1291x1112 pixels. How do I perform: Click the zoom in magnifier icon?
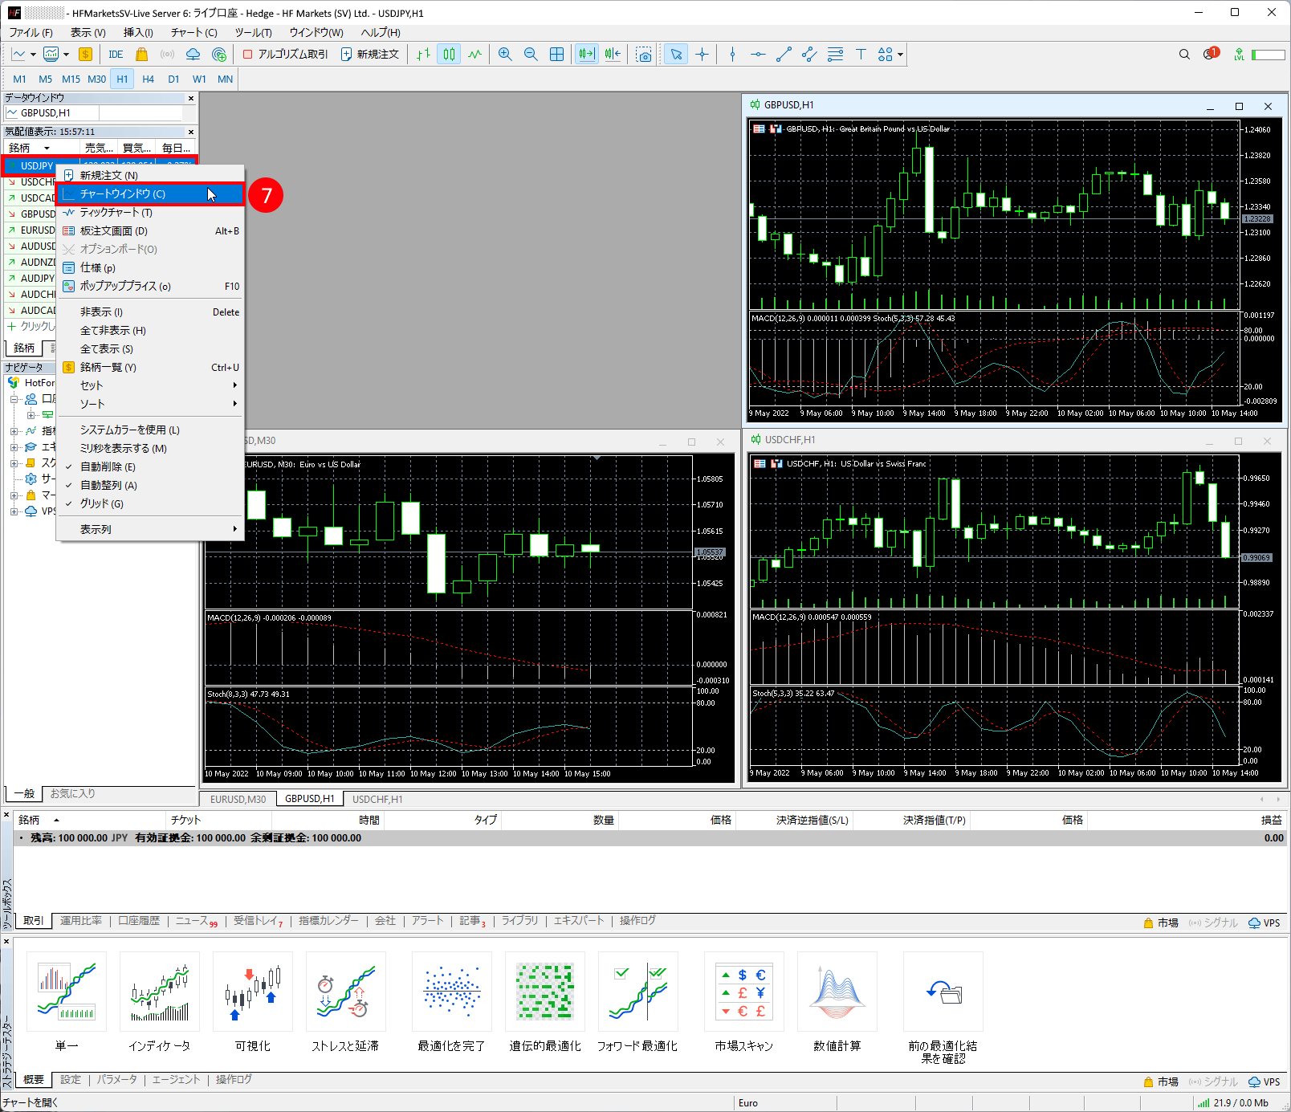coord(505,54)
